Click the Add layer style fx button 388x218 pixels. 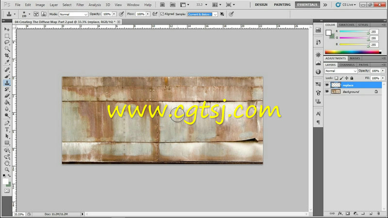coord(340,213)
